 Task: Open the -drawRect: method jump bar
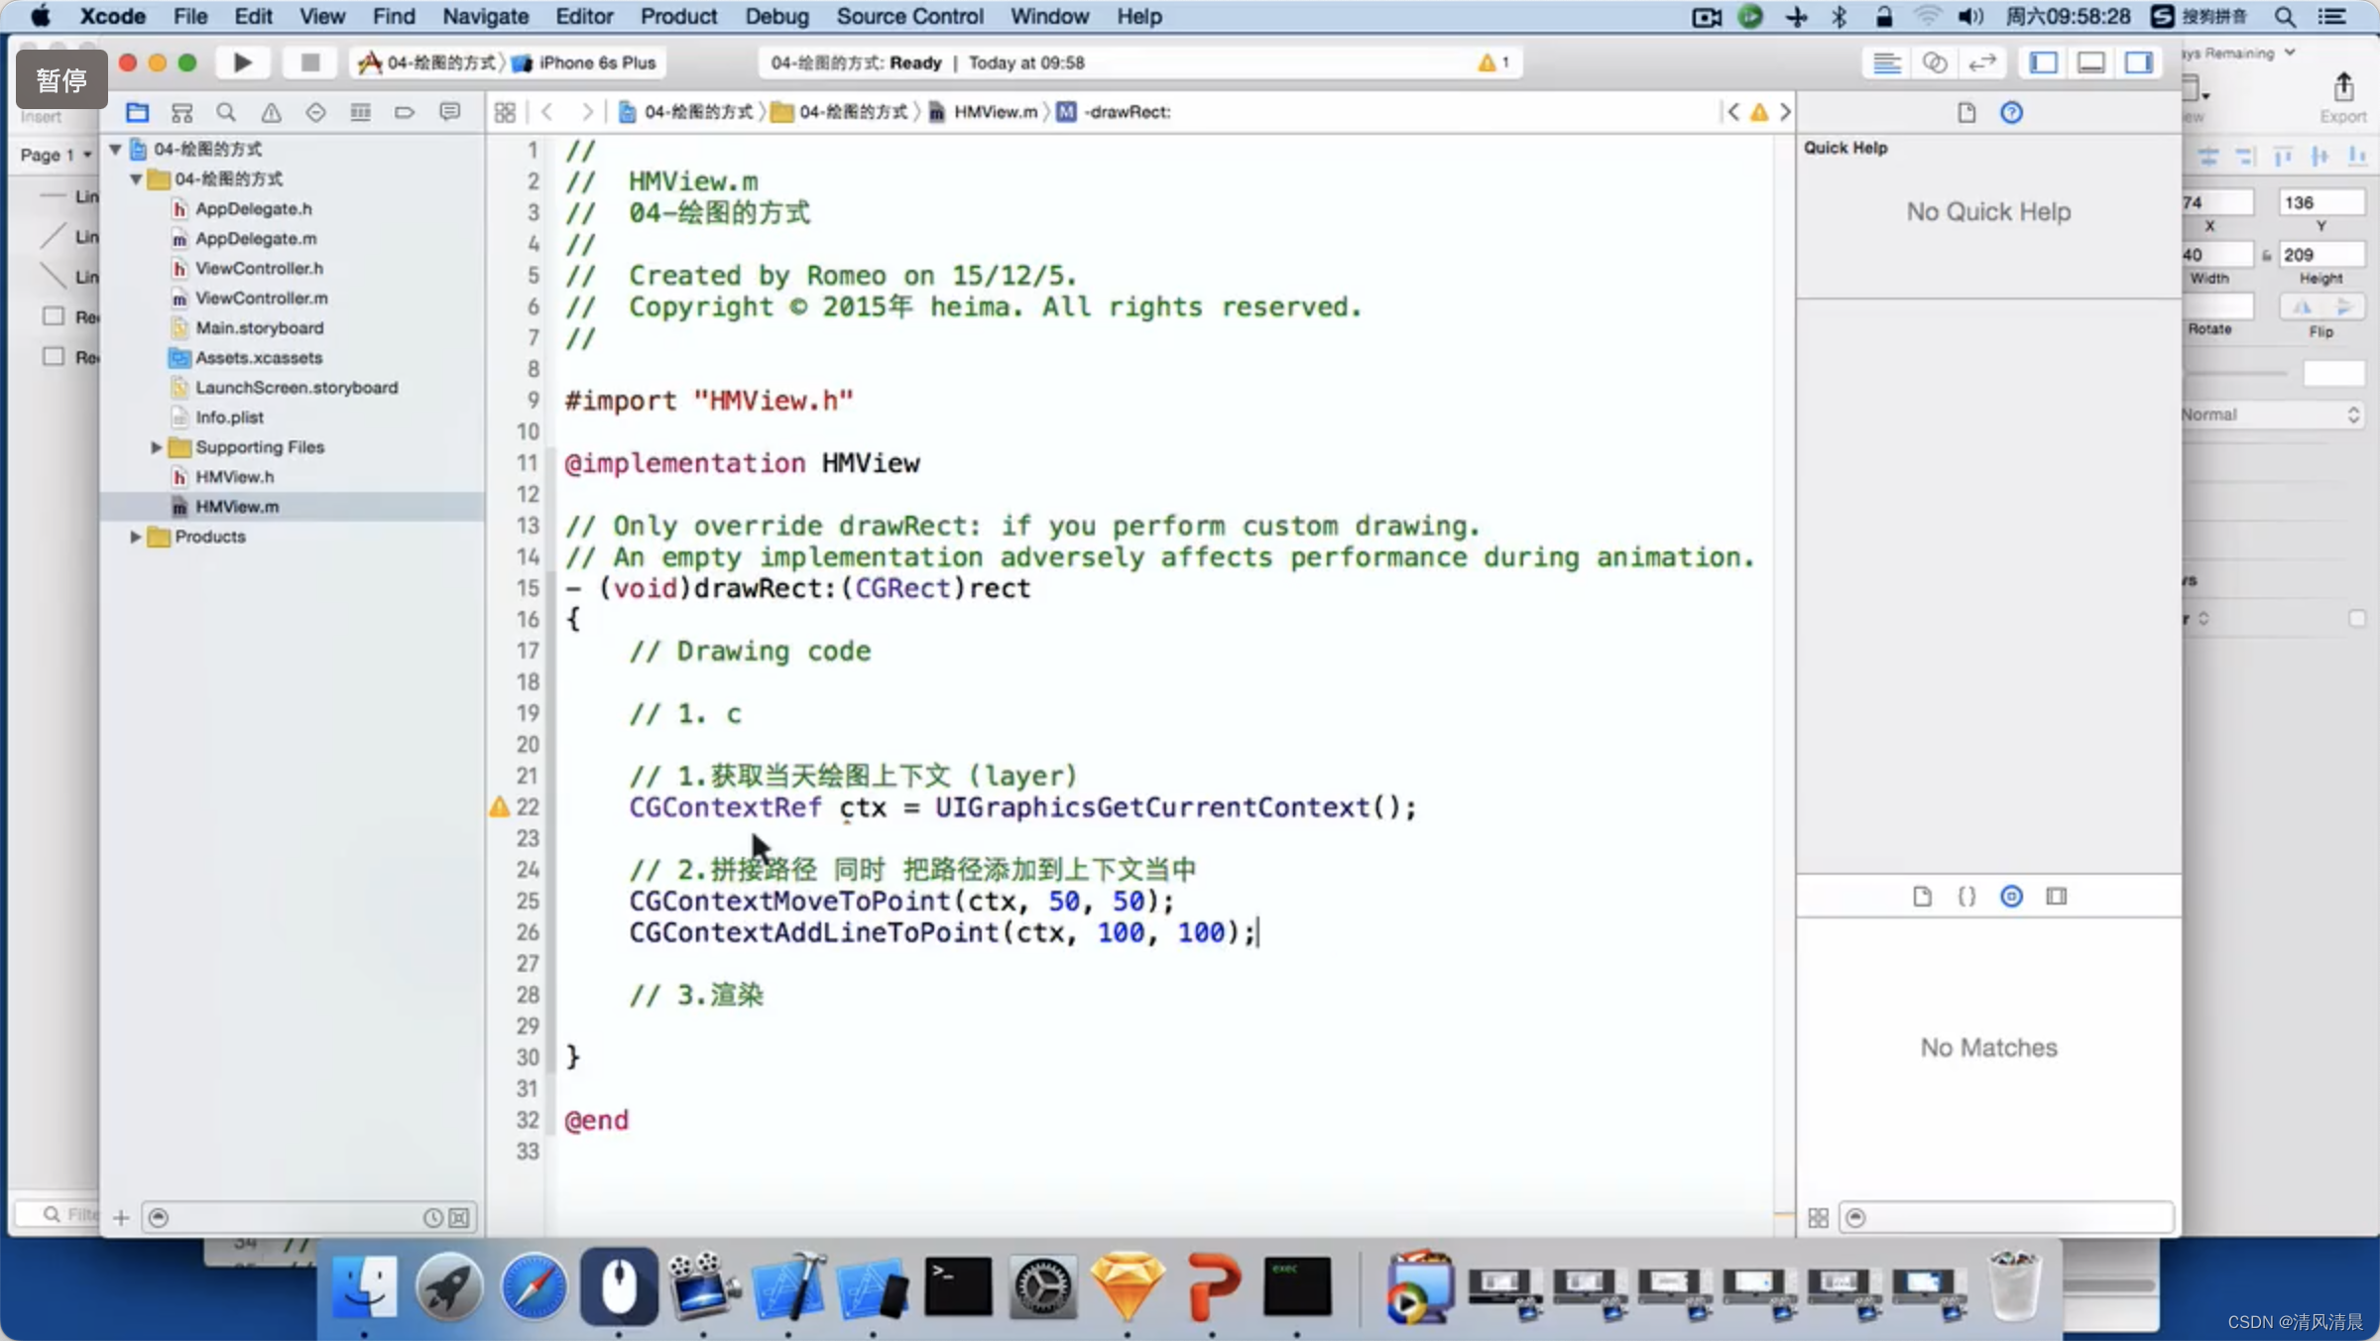pos(1115,112)
